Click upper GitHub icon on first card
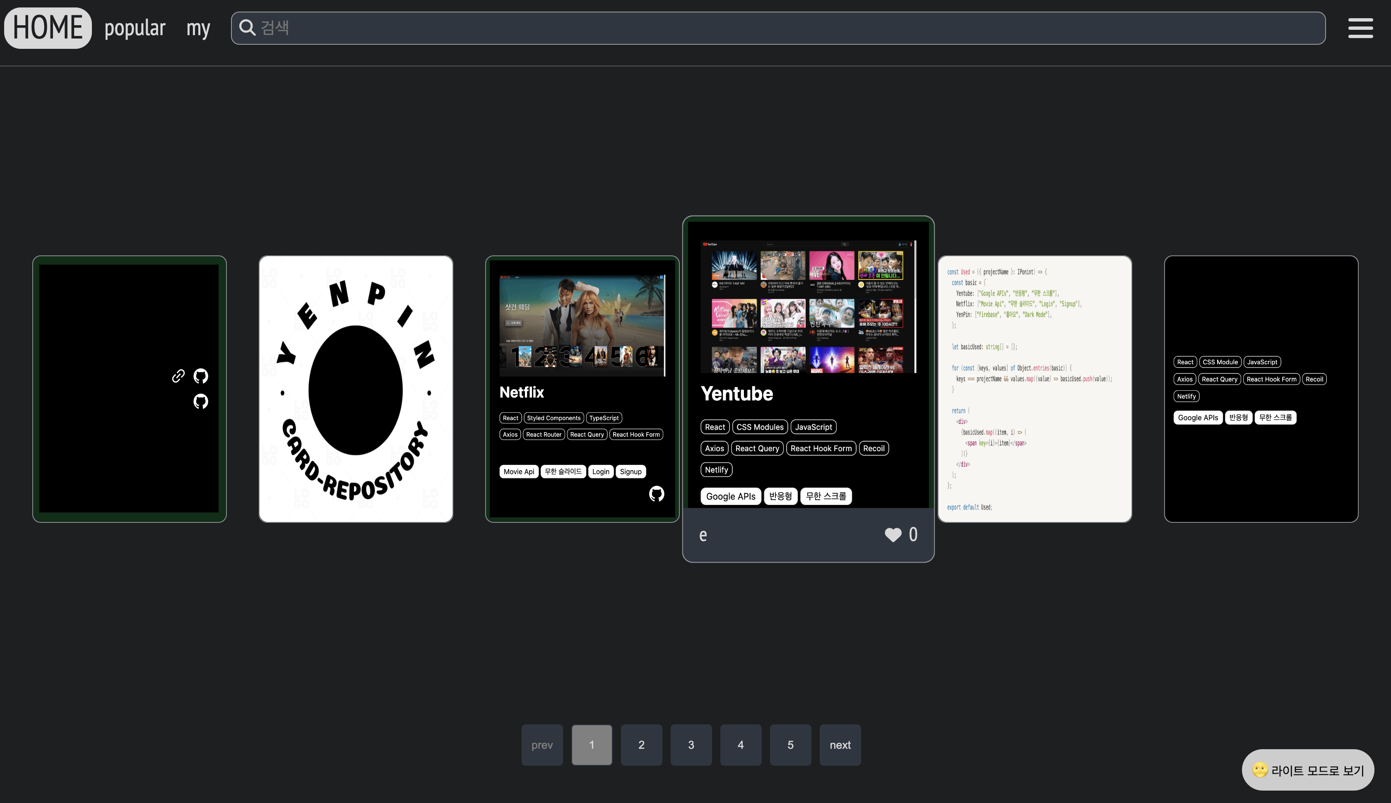 201,376
